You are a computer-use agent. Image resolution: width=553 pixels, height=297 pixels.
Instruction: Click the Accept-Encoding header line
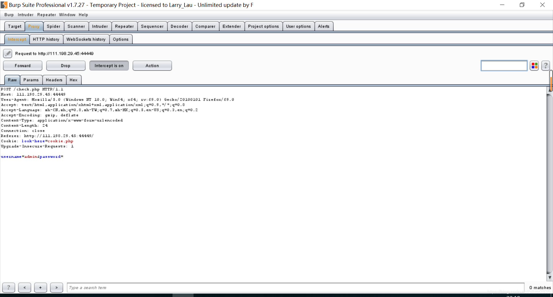(x=40, y=115)
